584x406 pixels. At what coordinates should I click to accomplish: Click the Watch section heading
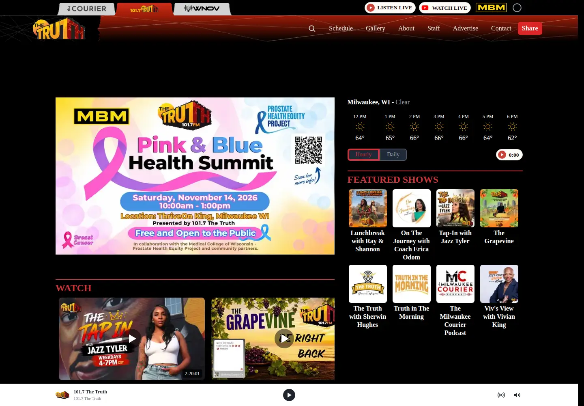(x=73, y=288)
